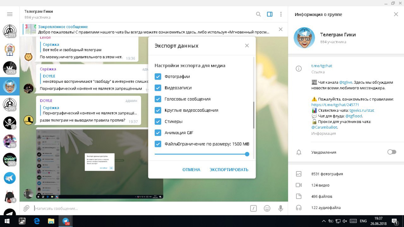
Task: Click the group avatar in info panel
Action: 304,38
